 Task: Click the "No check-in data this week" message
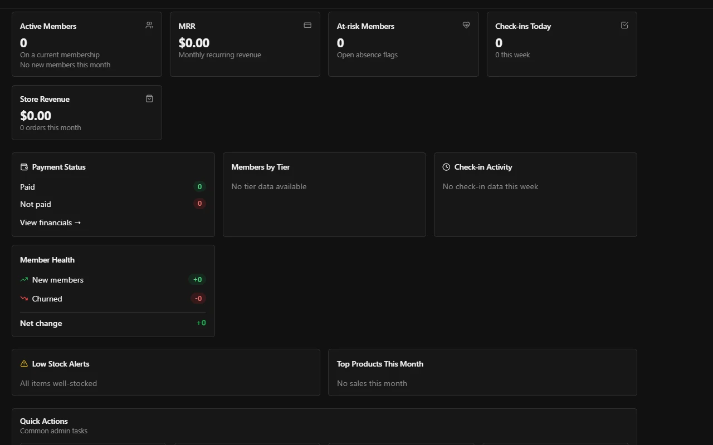[x=490, y=186]
